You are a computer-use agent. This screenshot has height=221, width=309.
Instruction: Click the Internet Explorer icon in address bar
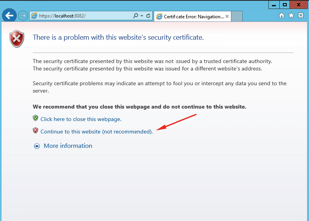34,16
